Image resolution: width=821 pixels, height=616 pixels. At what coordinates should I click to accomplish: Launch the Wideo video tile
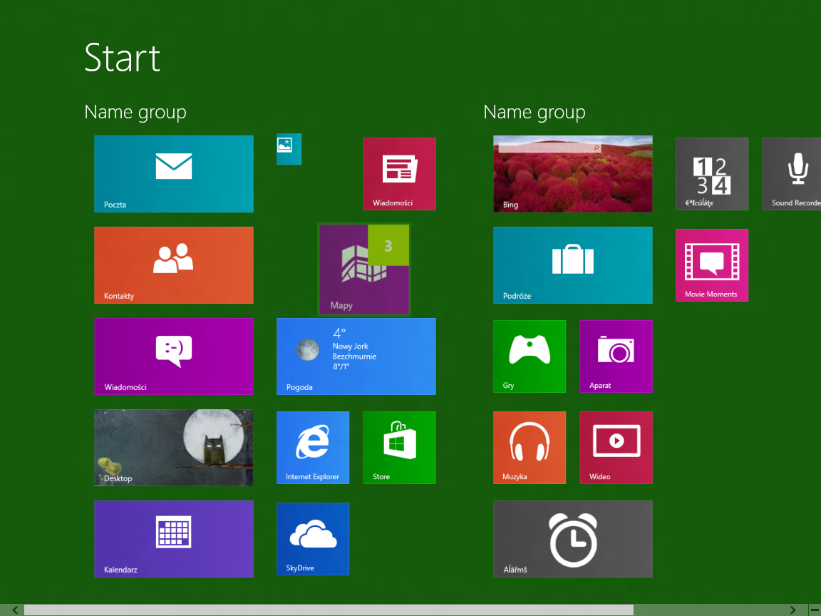[616, 447]
